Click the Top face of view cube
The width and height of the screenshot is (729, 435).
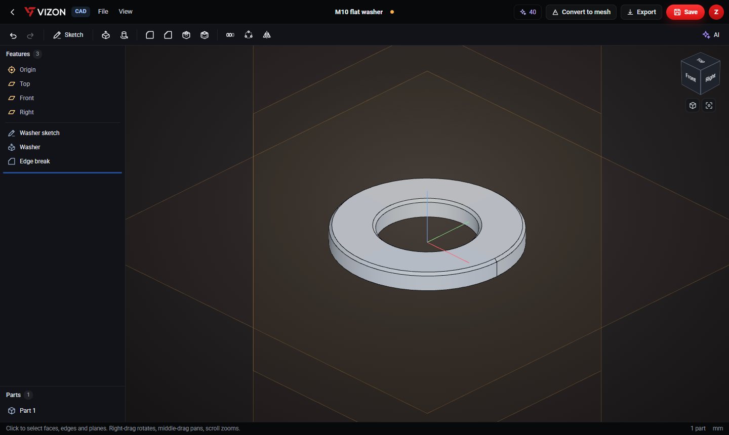tap(701, 61)
